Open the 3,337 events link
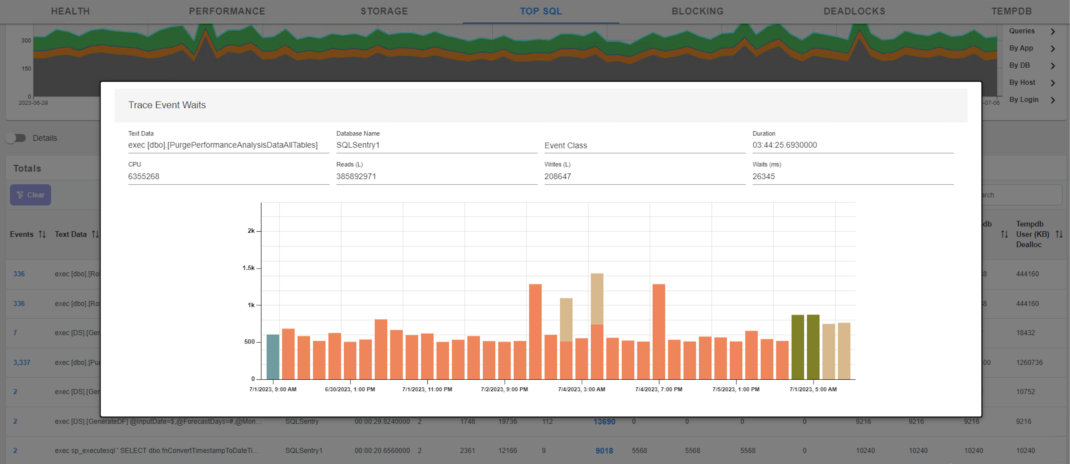This screenshot has height=464, width=1070. (22, 362)
